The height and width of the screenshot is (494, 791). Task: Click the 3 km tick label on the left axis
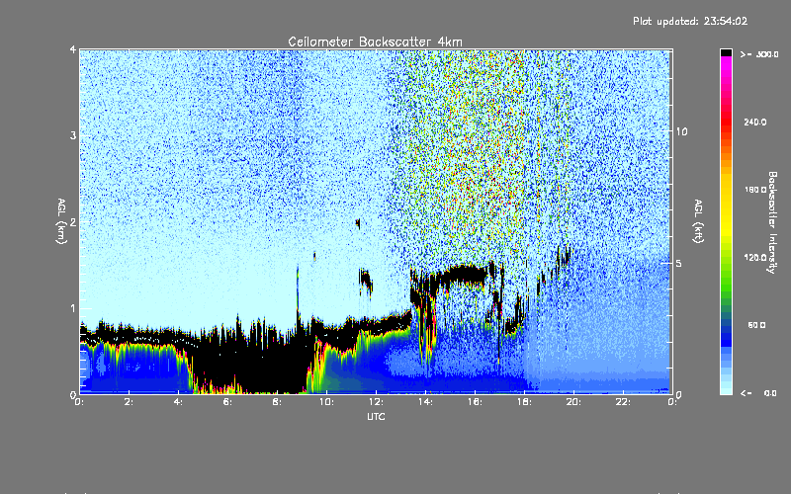73,135
